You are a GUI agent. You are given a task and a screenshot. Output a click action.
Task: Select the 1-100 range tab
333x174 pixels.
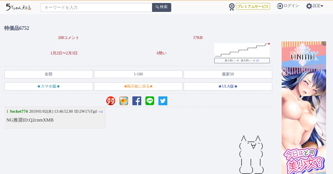[138, 74]
